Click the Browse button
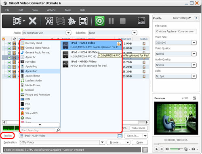202x154 pixels. pyautogui.click(x=116, y=142)
